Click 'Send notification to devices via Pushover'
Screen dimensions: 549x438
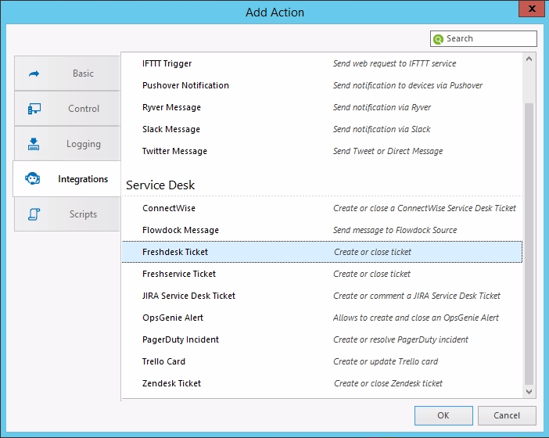(407, 85)
